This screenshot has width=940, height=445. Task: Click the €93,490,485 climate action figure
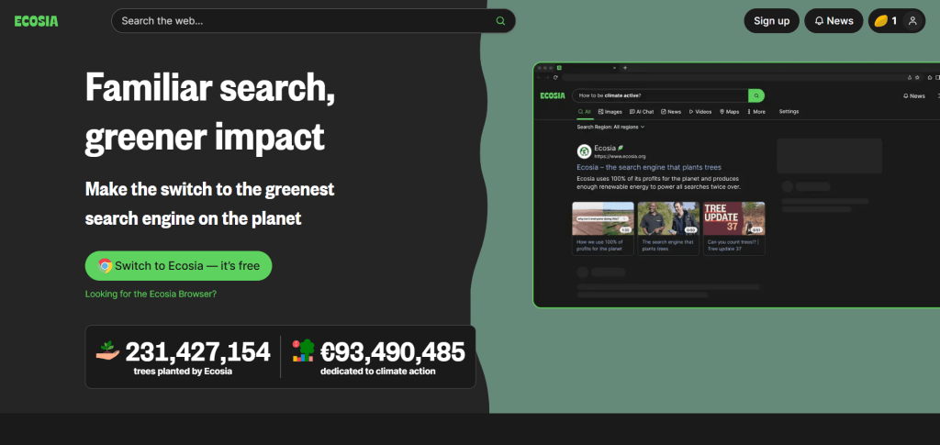coord(393,352)
